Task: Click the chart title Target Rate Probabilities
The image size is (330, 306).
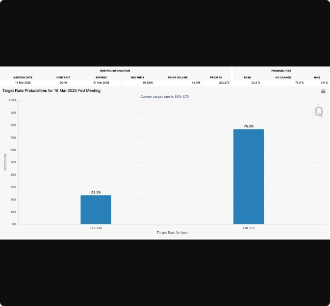Action: pyautogui.click(x=51, y=91)
